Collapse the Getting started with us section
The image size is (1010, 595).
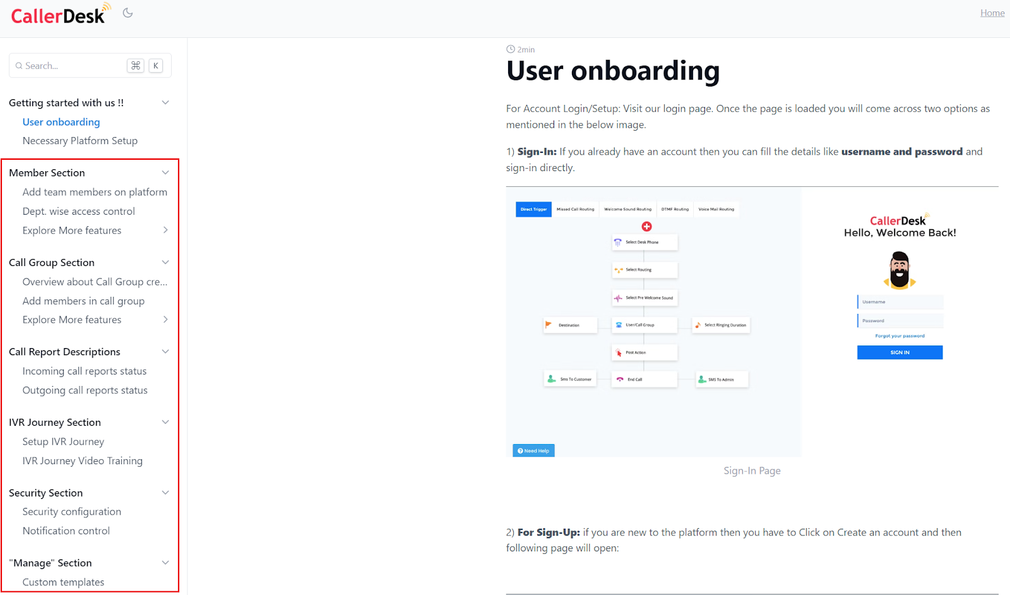tap(165, 103)
